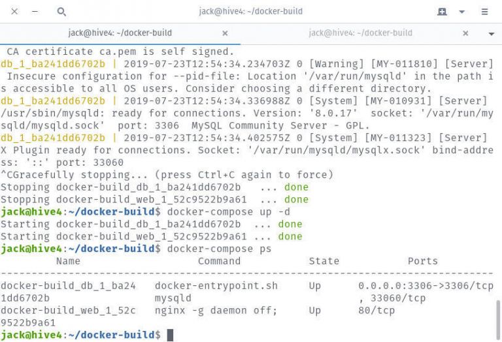The height and width of the screenshot is (342, 502).
Task: Switch to the second jack@hive4 docker-build tab
Action: pos(360,33)
